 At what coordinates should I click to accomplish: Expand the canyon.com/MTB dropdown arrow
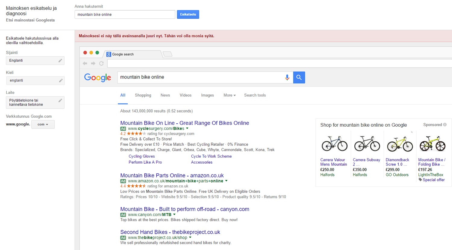coord(174,215)
